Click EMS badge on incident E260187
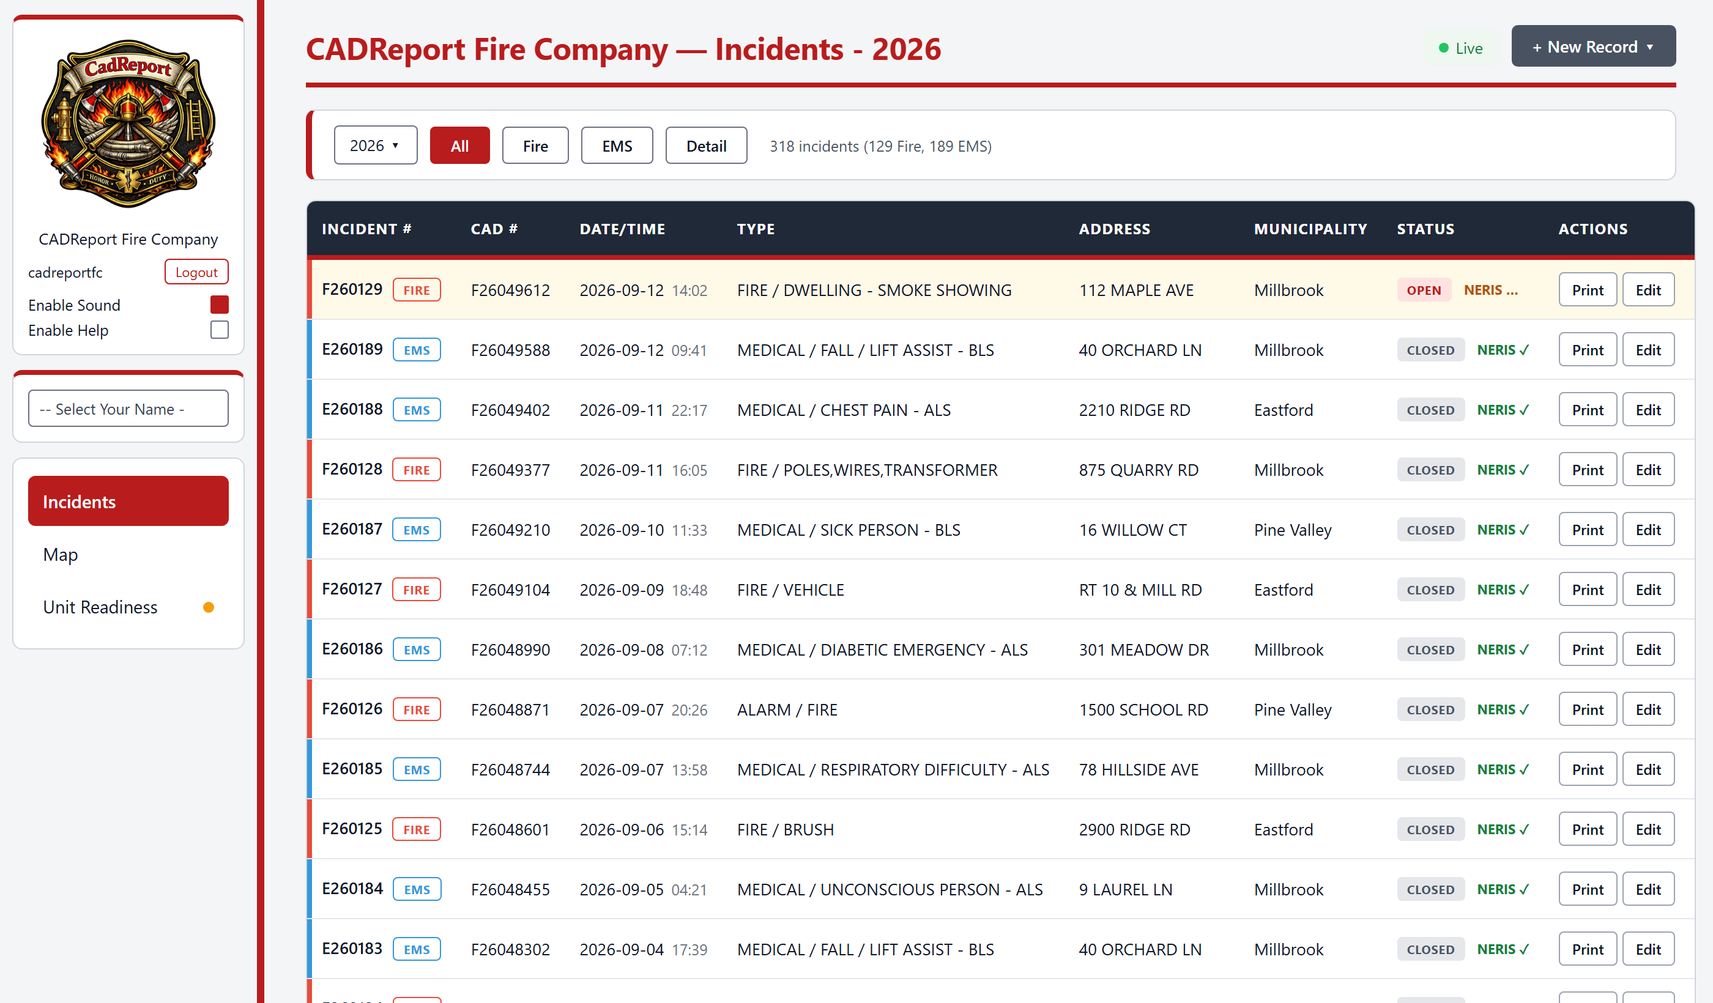Viewport: 1713px width, 1003px height. (417, 530)
